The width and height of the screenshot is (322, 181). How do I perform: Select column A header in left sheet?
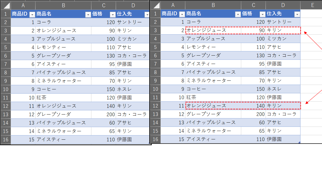pyautogui.click(x=23, y=6)
